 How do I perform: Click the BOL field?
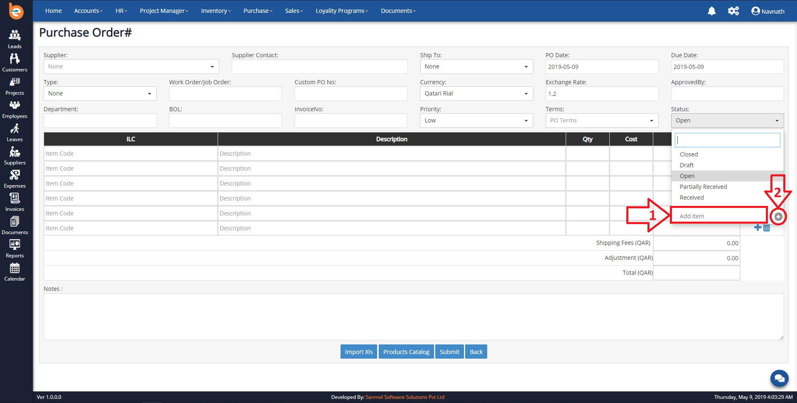tap(226, 120)
